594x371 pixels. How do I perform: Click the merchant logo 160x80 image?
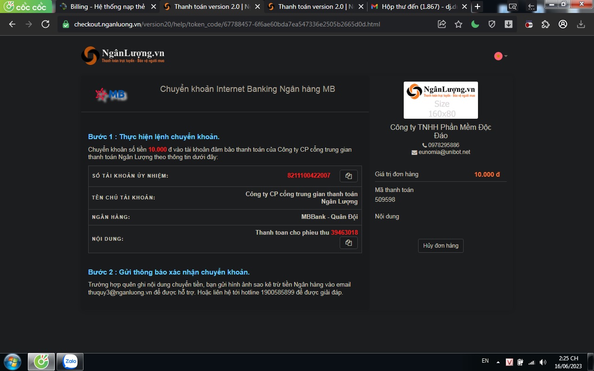440,100
